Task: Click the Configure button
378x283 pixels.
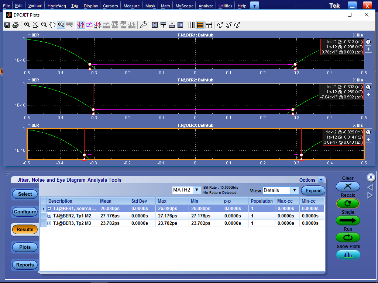Action: [x=25, y=212]
